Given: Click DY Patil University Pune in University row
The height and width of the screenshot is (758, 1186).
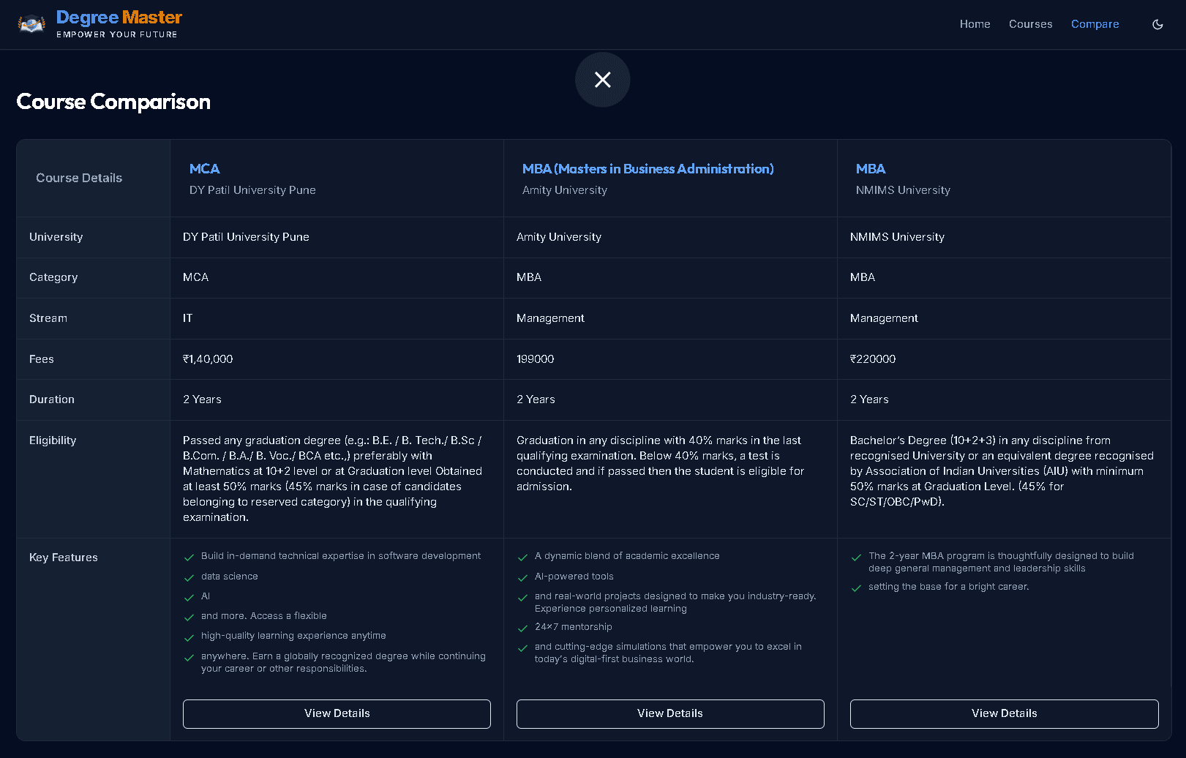Looking at the screenshot, I should 246,237.
